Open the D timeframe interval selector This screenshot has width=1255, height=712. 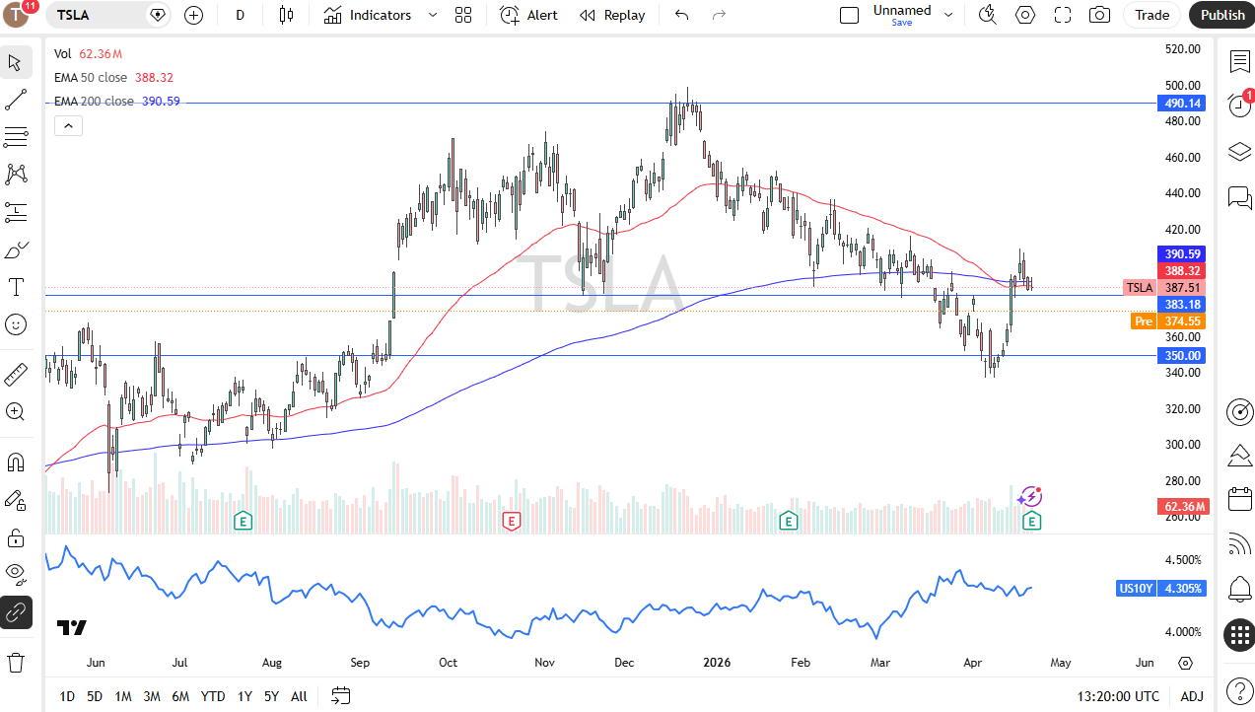[241, 15]
